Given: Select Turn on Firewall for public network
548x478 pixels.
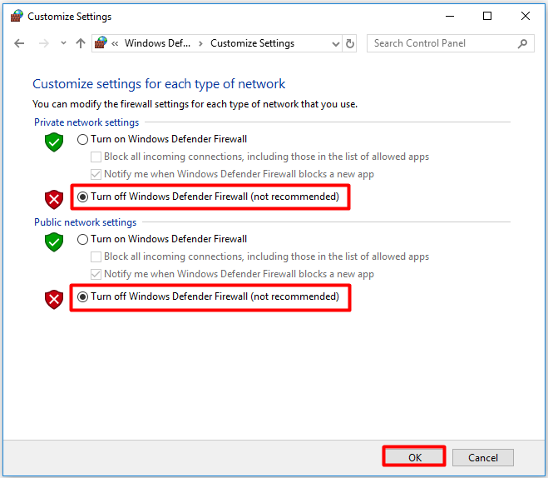Looking at the screenshot, I should click(83, 239).
